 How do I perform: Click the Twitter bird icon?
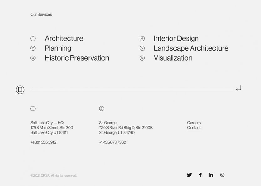click(x=189, y=175)
